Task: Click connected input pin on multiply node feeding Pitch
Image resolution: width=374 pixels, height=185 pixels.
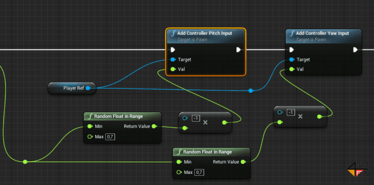Action: point(185,128)
